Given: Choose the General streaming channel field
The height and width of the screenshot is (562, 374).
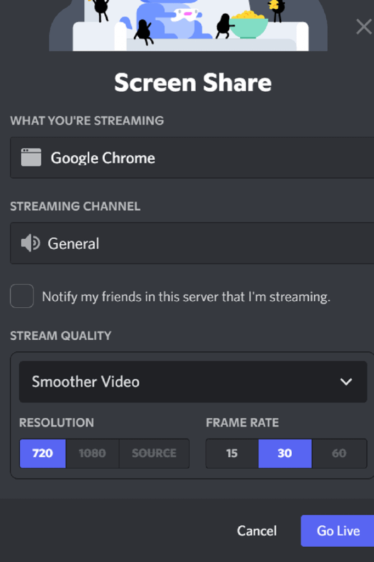Looking at the screenshot, I should pyautogui.click(x=192, y=243).
